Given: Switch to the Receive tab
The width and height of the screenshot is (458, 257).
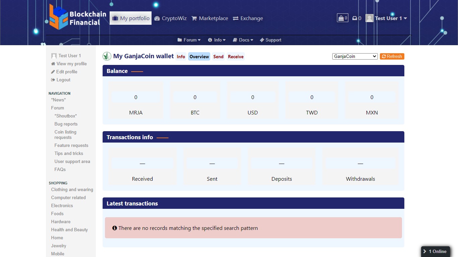Looking at the screenshot, I should point(236,57).
